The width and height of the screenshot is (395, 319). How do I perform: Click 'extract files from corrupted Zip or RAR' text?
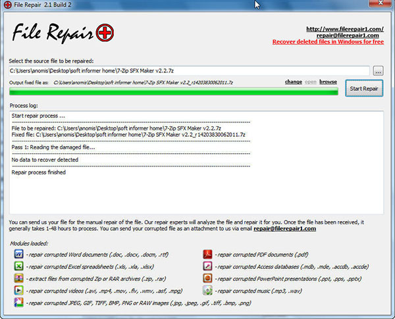tap(96, 279)
